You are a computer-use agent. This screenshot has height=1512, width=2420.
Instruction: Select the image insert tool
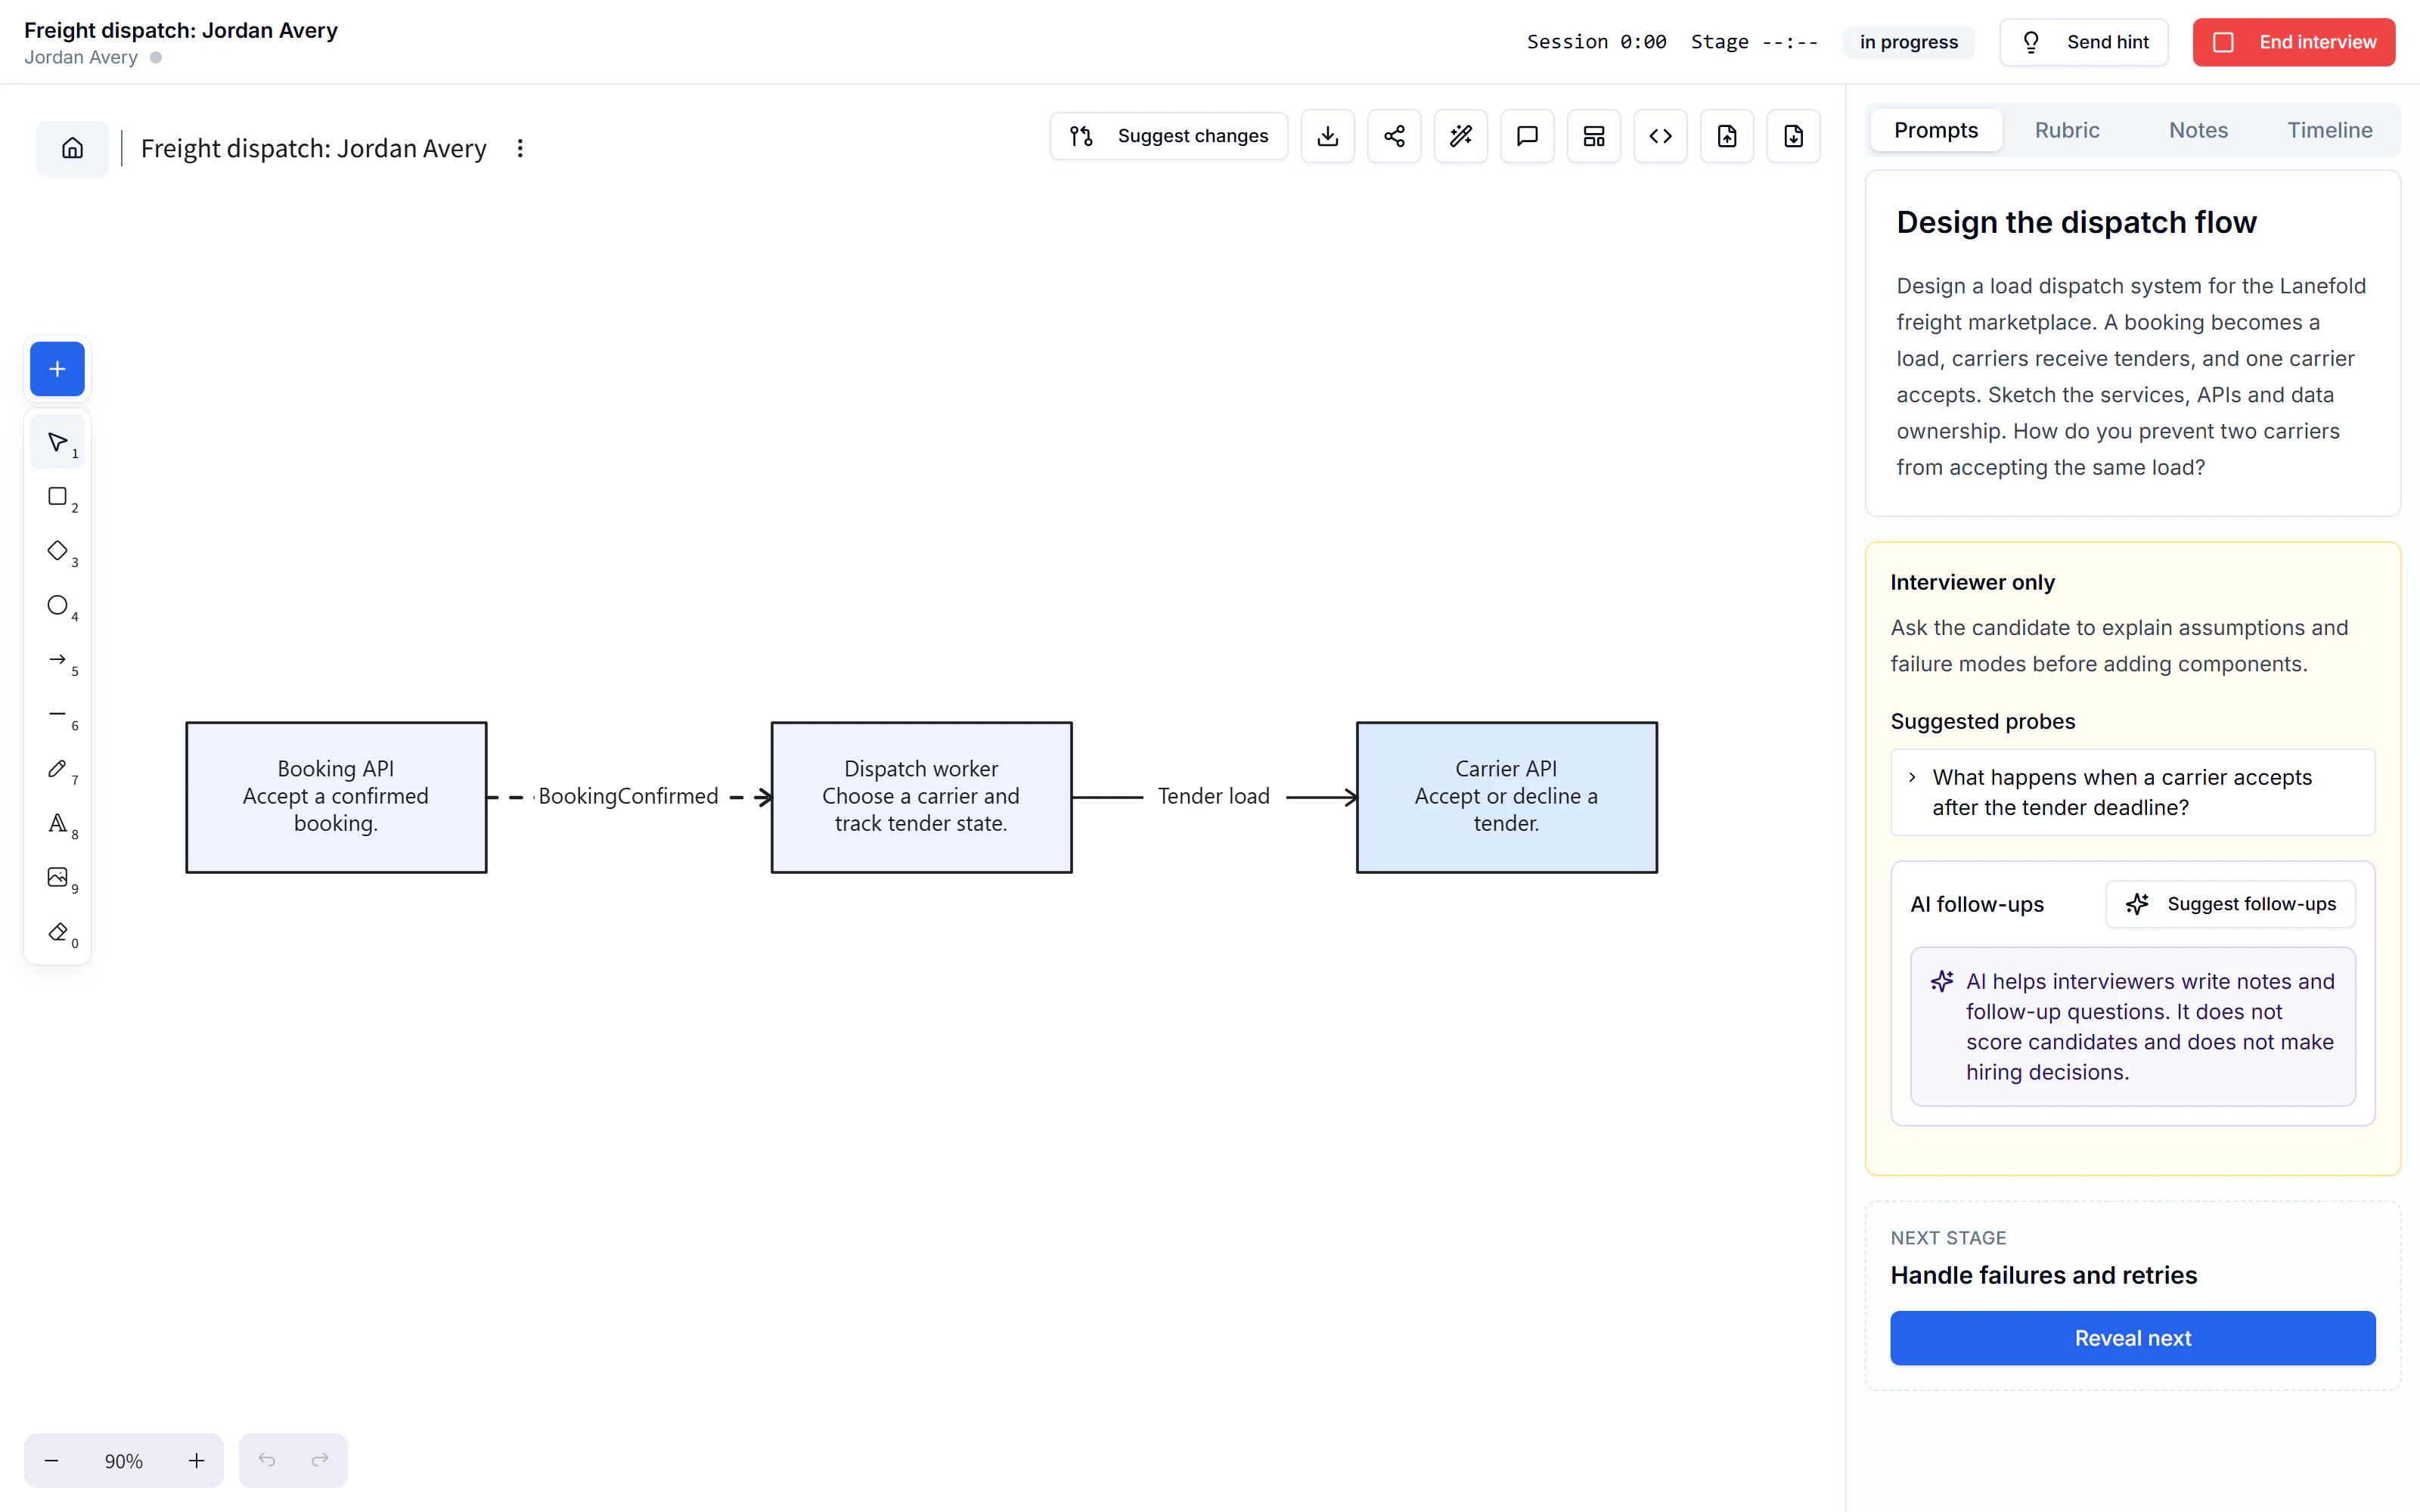tap(57, 877)
